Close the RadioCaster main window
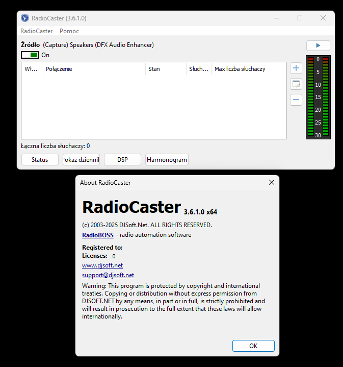Image resolution: width=343 pixels, height=367 pixels. (x=323, y=18)
